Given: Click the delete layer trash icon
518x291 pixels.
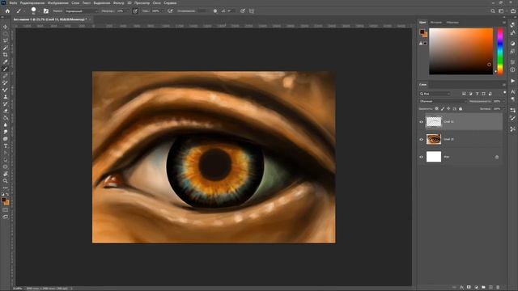Looking at the screenshot, I should pyautogui.click(x=498, y=288).
